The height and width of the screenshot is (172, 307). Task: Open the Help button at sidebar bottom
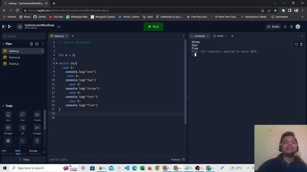24,160
